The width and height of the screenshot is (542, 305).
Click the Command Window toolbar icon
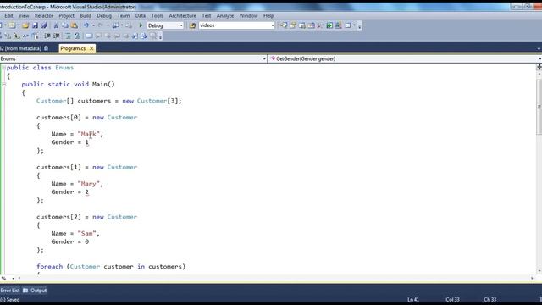point(347,25)
